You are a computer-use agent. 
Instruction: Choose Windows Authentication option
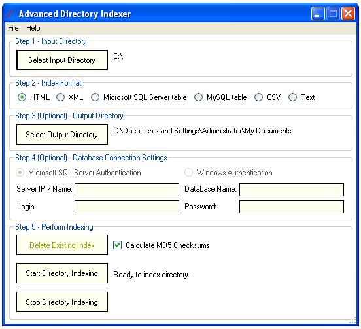[188, 173]
